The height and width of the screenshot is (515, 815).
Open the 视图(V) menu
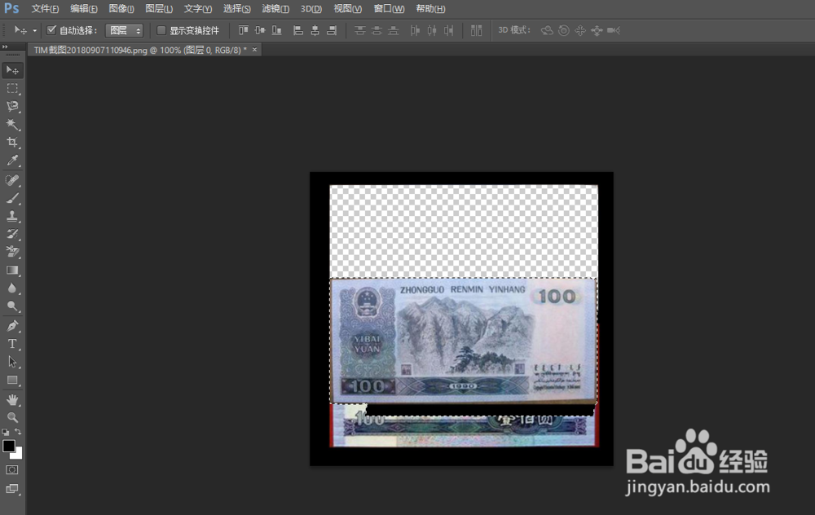pyautogui.click(x=348, y=9)
